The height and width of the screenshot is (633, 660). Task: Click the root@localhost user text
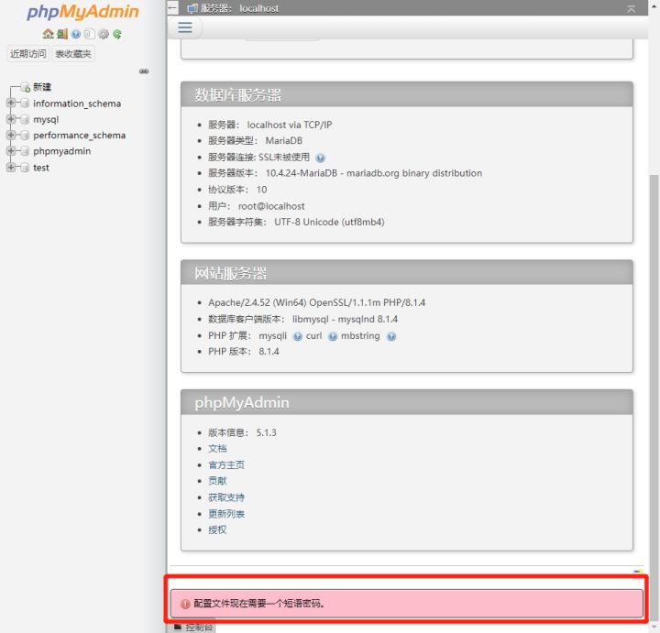tap(271, 206)
